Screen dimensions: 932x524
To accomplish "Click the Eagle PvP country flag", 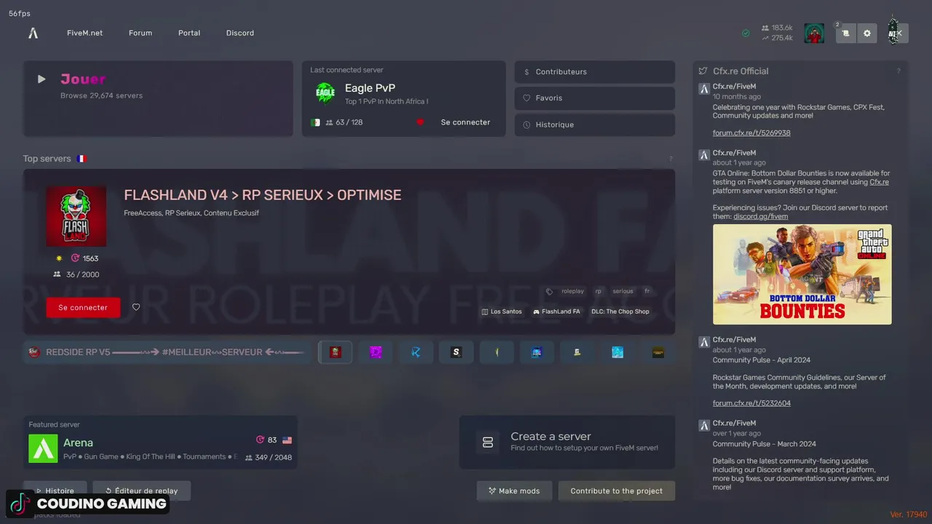I will coord(315,122).
